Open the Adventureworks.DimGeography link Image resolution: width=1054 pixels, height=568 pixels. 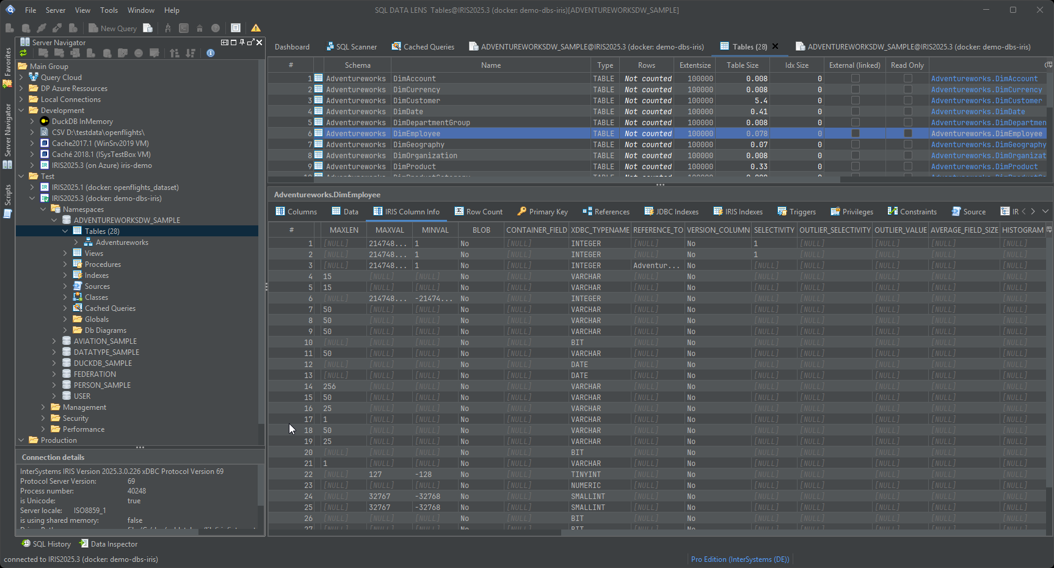coord(988,145)
